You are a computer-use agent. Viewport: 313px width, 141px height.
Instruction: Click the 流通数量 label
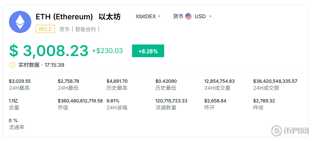coord(166,108)
